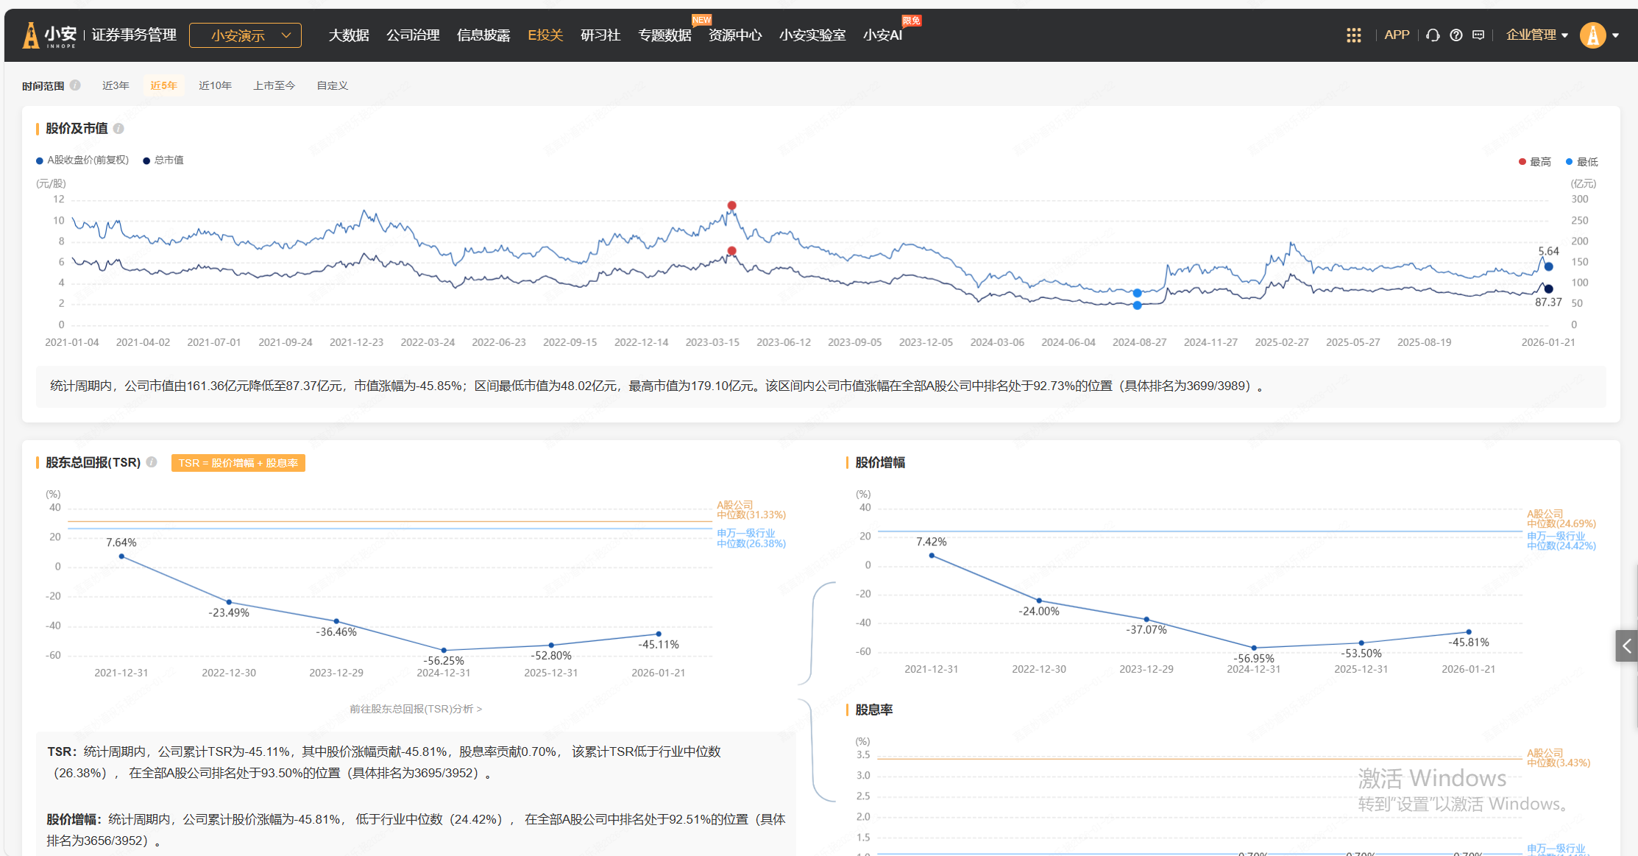Open the message feedback chat icon
The height and width of the screenshot is (856, 1638).
1478,35
